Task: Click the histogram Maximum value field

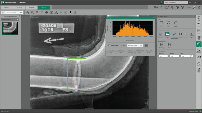Action: coord(121,53)
